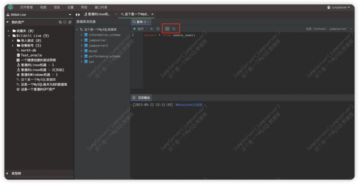Expand the jumpserver2 database node
The image size is (359, 184).
pyautogui.click(x=81, y=46)
